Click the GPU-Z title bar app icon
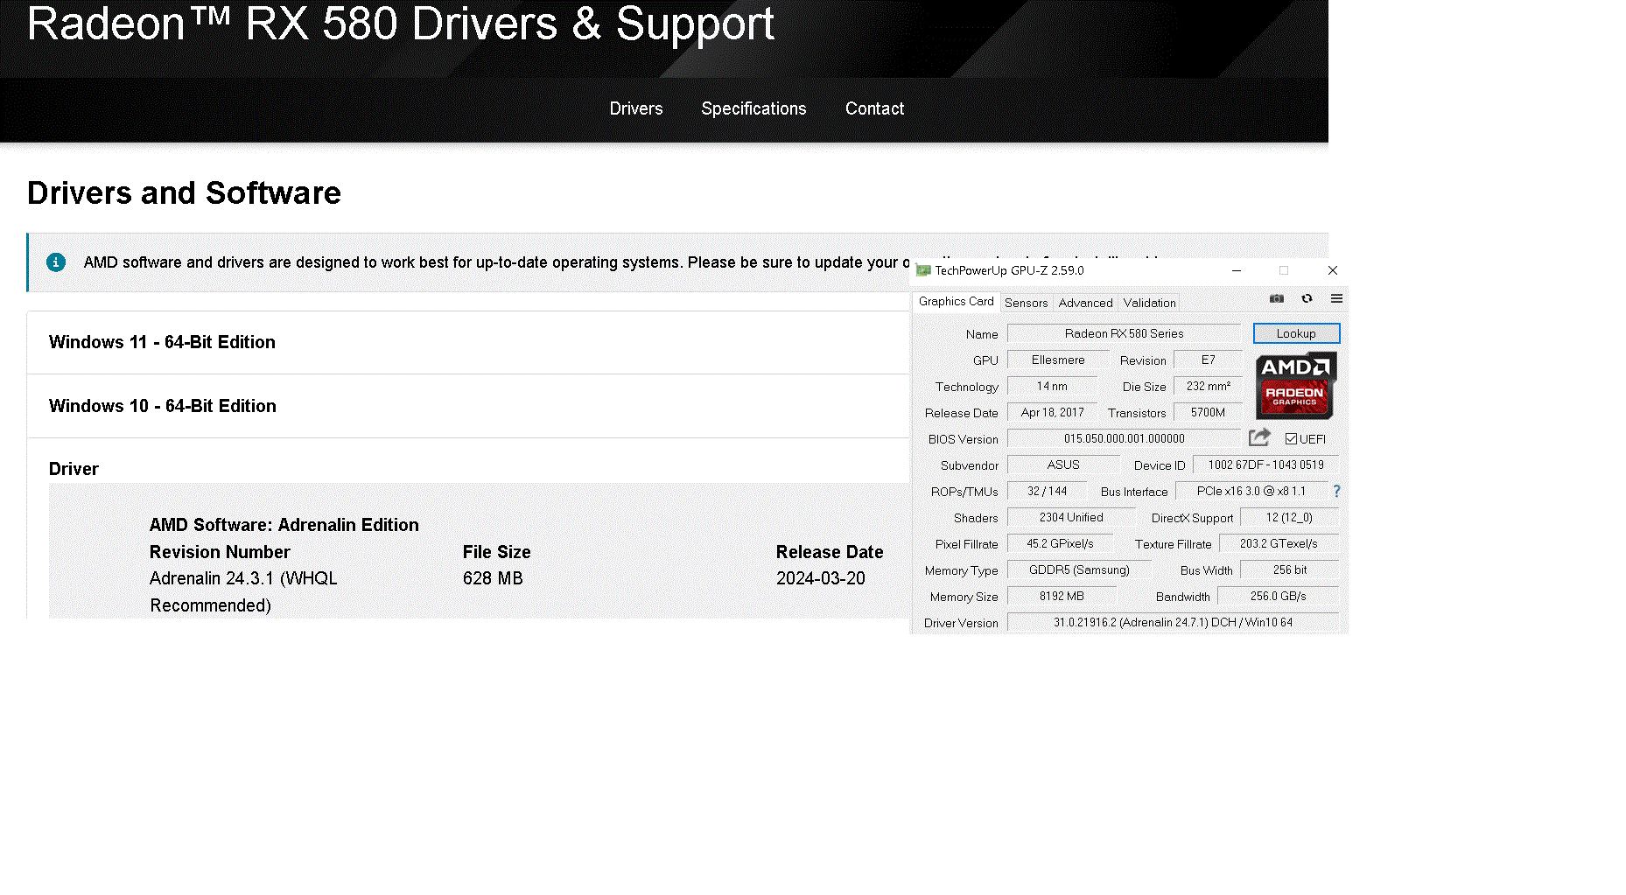Image resolution: width=1626 pixels, height=895 pixels. click(923, 271)
